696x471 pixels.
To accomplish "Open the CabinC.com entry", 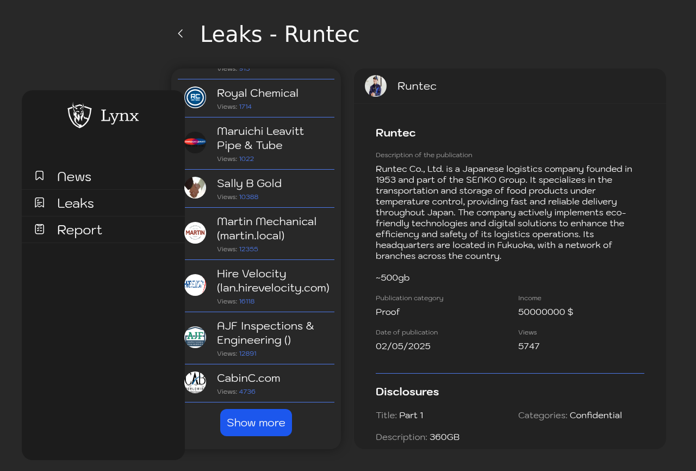I will 256,383.
